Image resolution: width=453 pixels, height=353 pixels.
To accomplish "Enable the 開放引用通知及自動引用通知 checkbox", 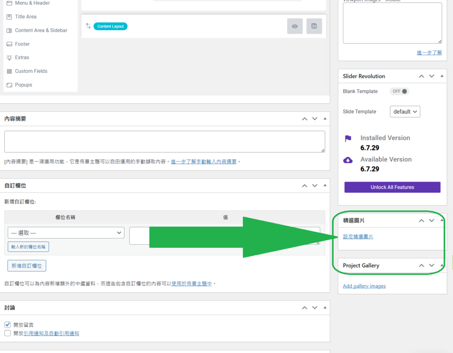I will [x=8, y=334].
